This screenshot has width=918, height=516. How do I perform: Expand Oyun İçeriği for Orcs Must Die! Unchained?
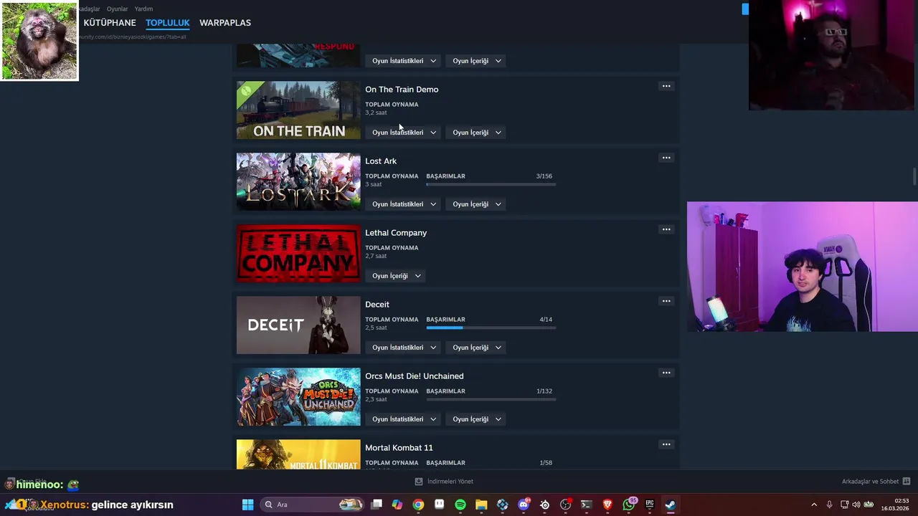[477, 419]
